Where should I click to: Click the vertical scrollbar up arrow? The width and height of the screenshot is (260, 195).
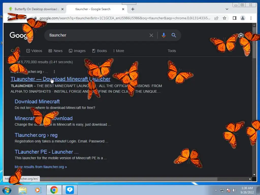[x=254, y=25]
